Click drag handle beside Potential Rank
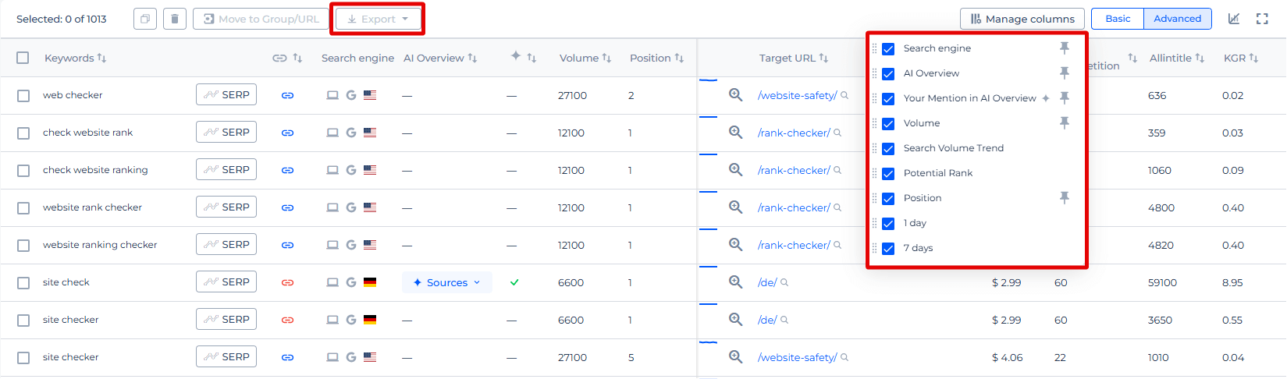 [x=874, y=173]
